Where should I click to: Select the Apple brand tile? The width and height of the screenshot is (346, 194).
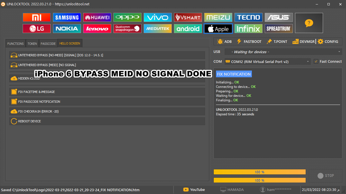[218, 29]
